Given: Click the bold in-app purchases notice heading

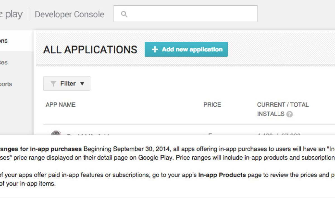Looking at the screenshot, I should coord(41,149).
